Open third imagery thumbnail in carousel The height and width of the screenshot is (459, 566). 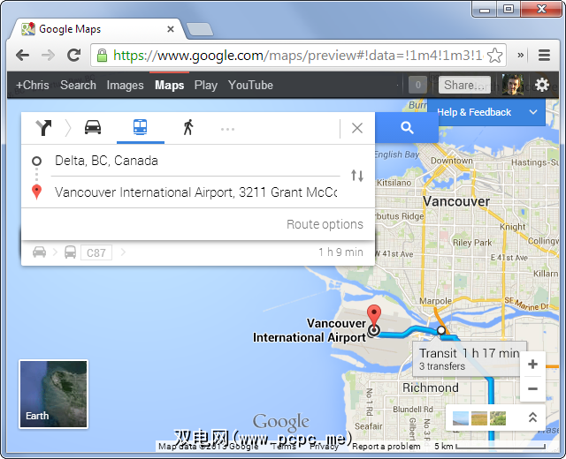(498, 418)
